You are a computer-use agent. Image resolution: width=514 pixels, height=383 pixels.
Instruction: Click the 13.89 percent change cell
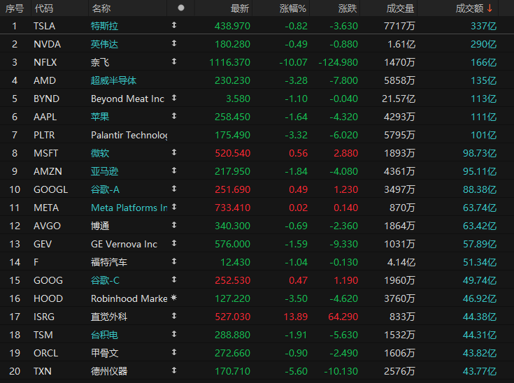point(296,317)
